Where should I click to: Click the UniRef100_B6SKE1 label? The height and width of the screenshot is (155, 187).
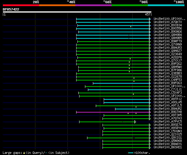click(168, 147)
